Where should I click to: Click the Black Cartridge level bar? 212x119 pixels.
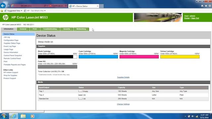pos(58,57)
